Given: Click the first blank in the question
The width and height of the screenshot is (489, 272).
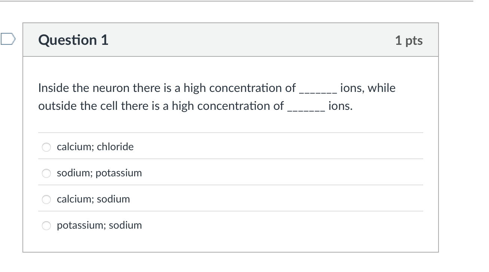Looking at the screenshot, I should (318, 90).
